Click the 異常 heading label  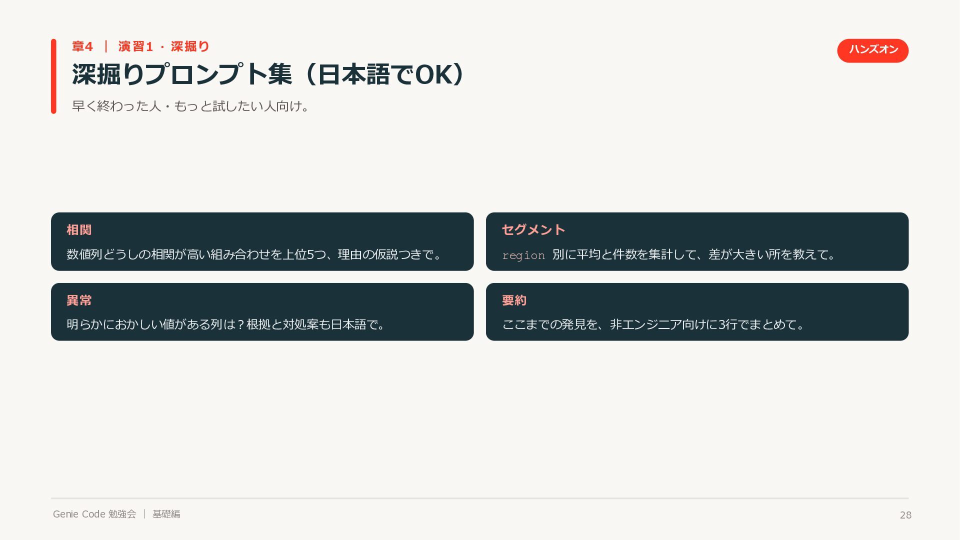pyautogui.click(x=79, y=300)
